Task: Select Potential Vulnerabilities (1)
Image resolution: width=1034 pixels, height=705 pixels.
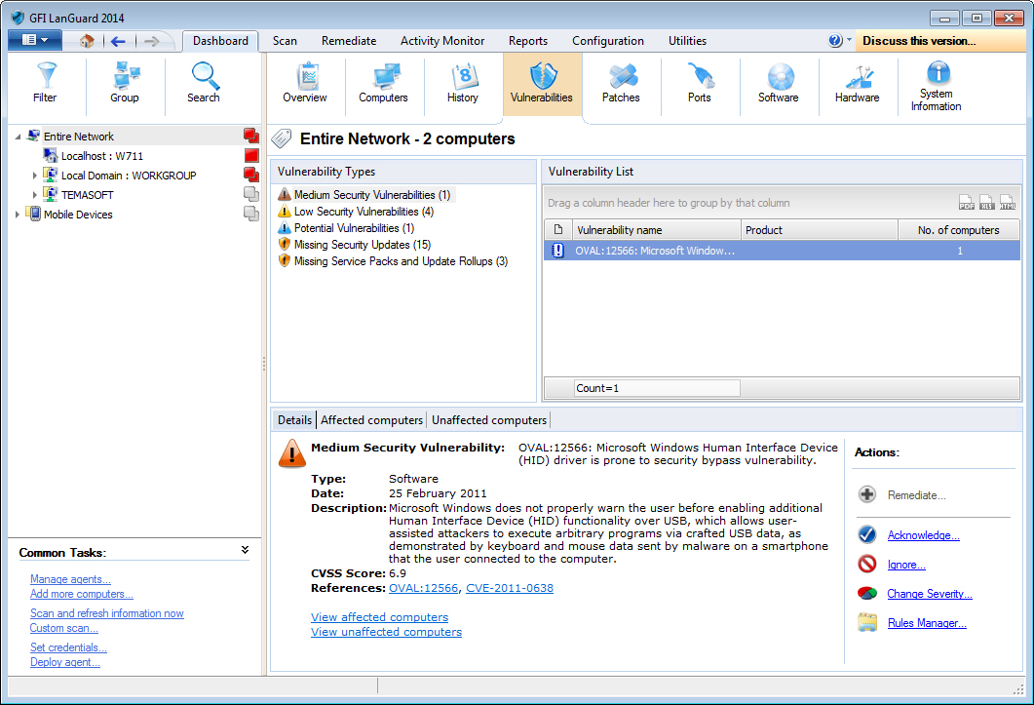Action: click(x=354, y=228)
